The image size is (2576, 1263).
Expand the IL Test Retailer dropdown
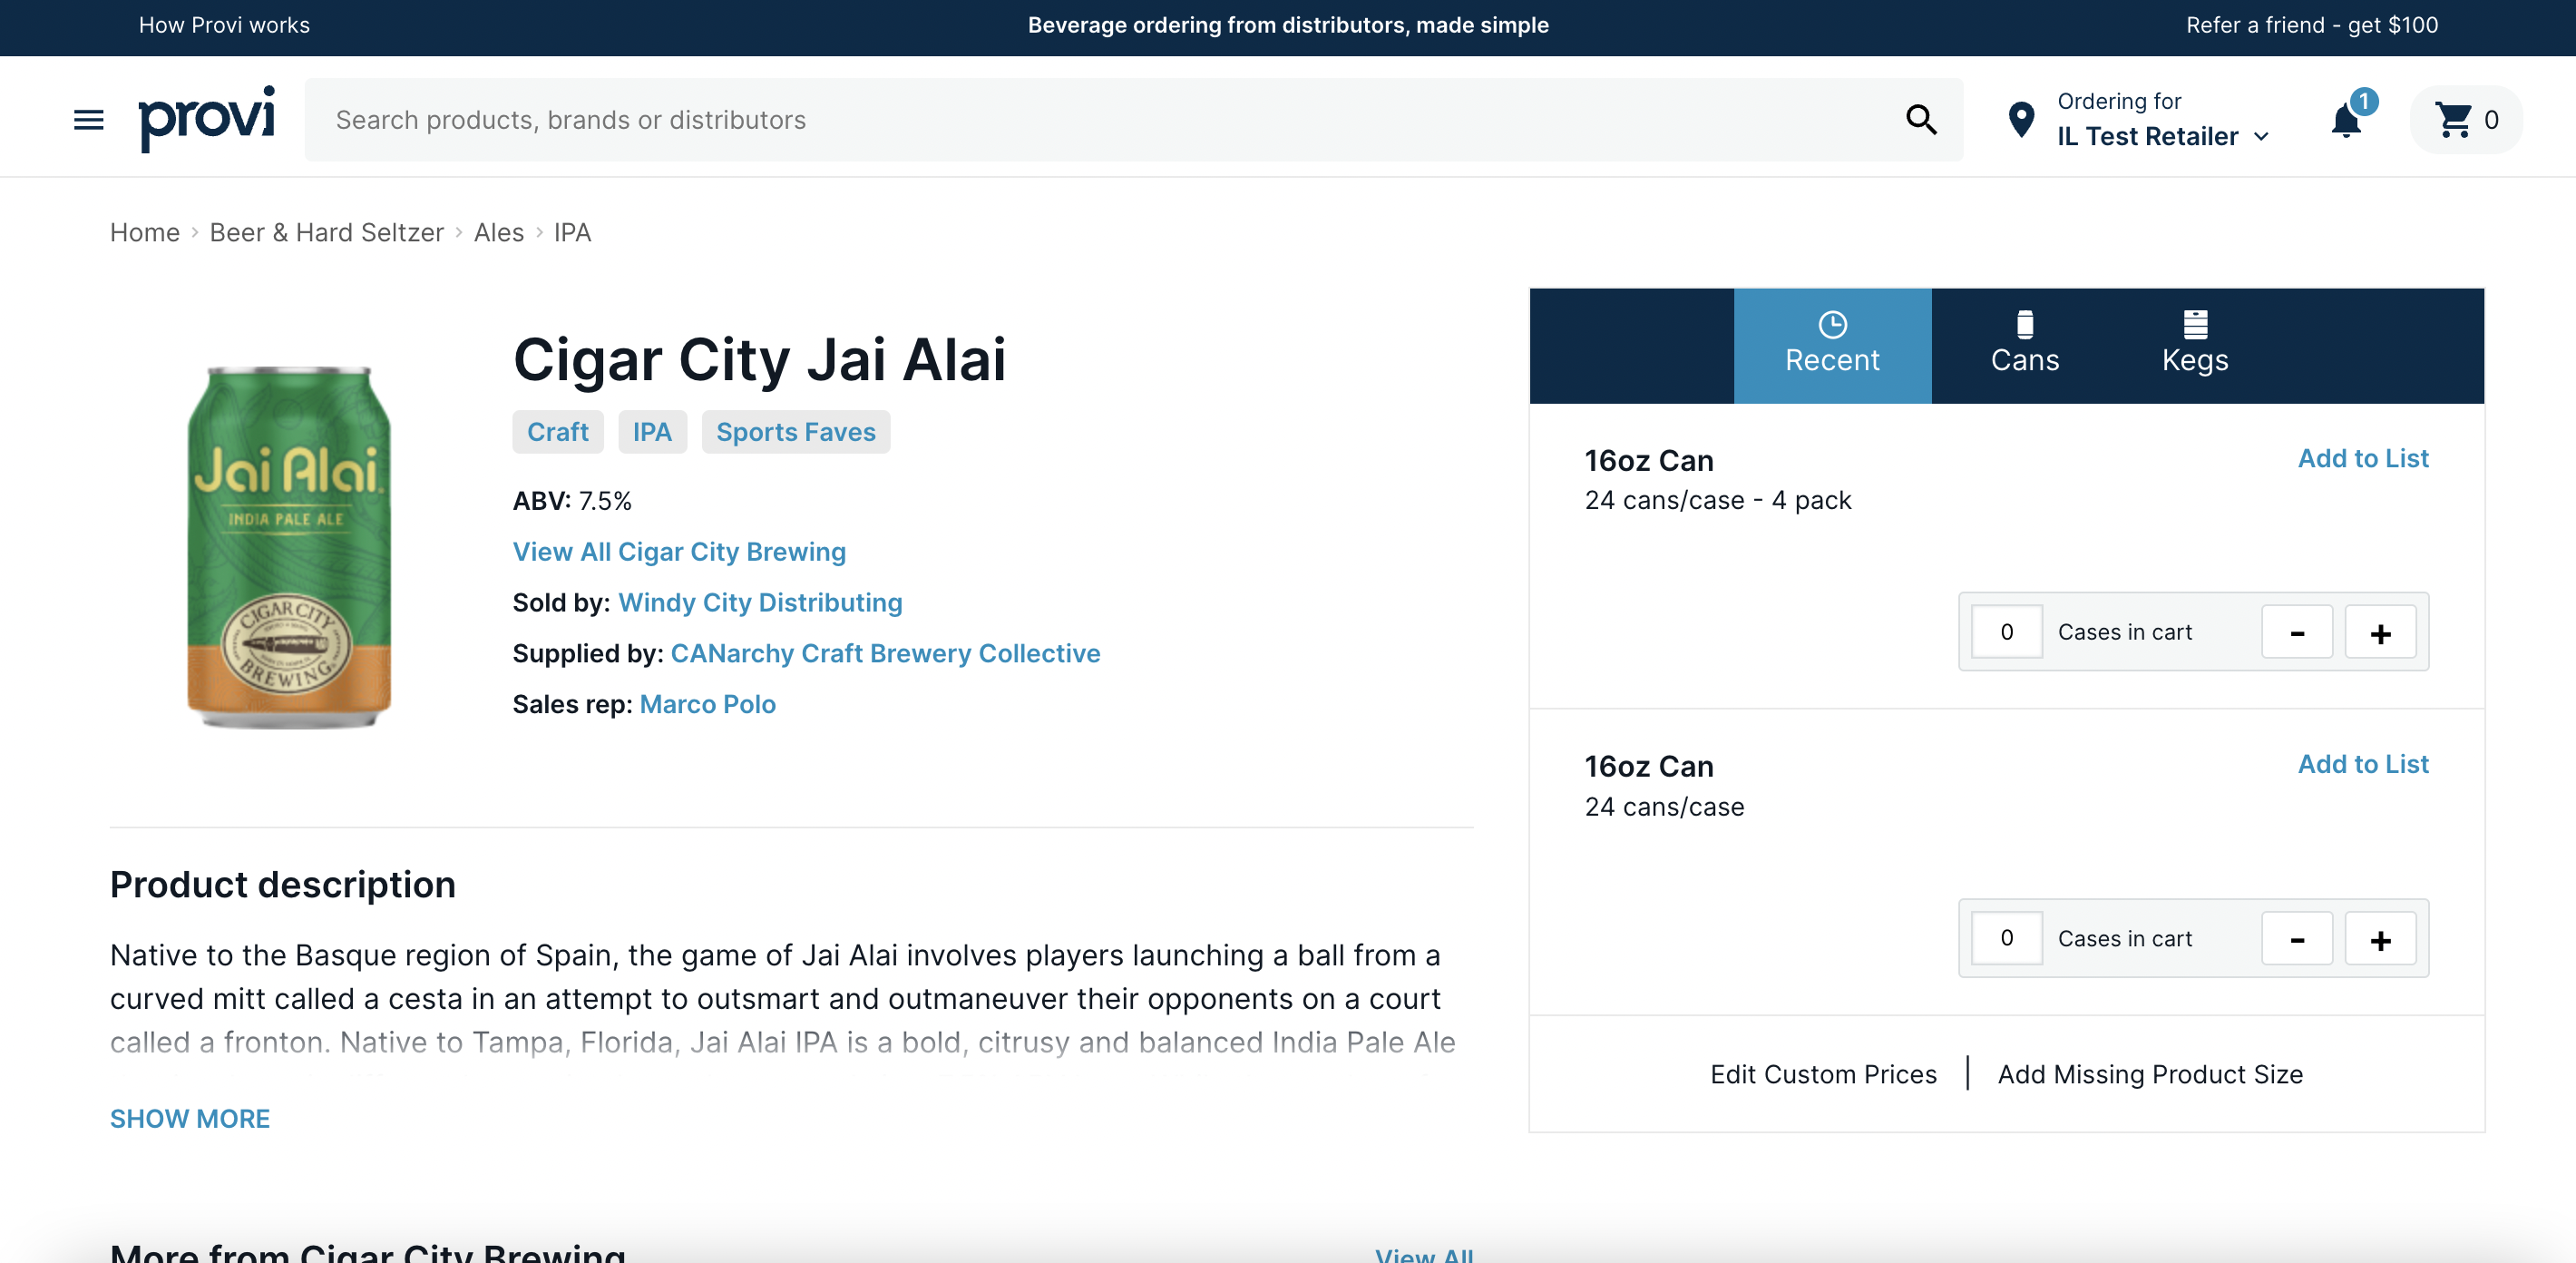coord(2162,136)
